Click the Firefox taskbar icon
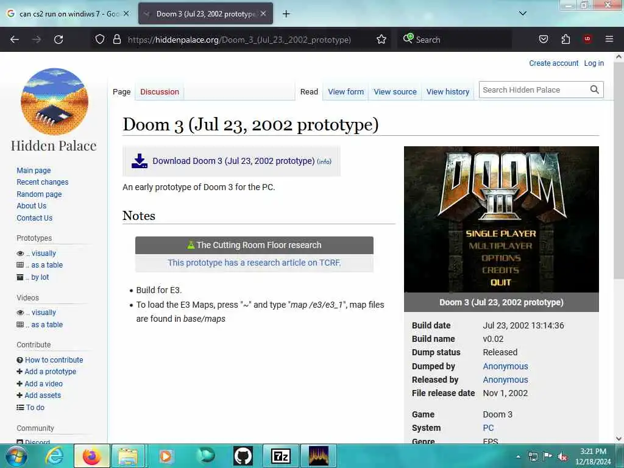 91,456
